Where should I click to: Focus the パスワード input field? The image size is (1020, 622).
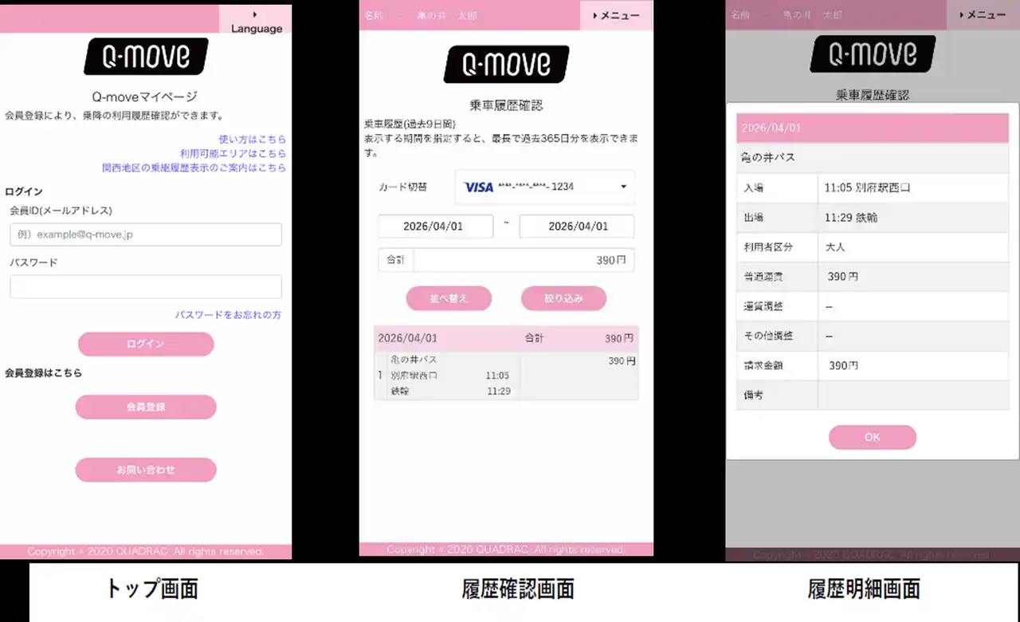click(x=146, y=287)
